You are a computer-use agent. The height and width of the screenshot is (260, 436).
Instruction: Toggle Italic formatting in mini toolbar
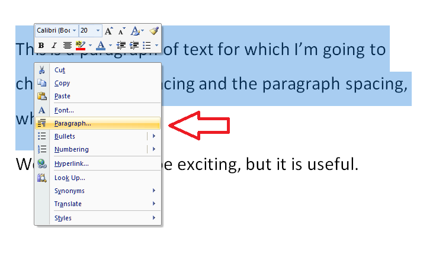tap(54, 46)
